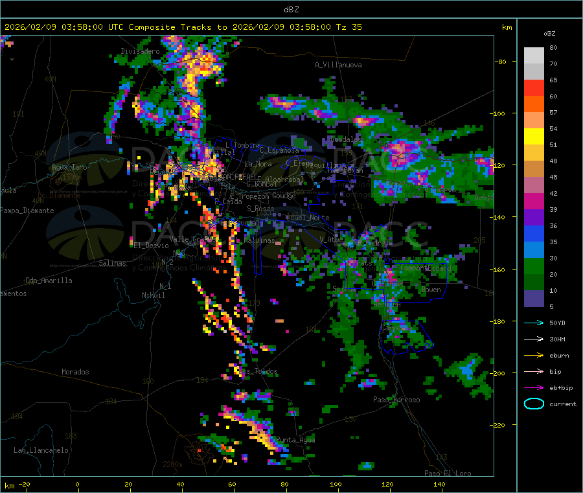Pick the orange 57-60 dBZ swatch

coord(534,104)
